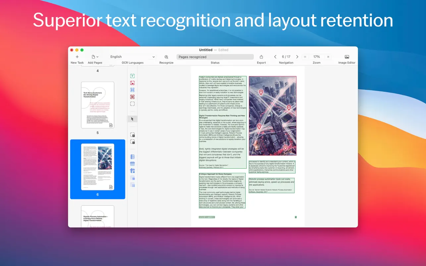Click the split table cells tool
426x266 pixels.
[x=132, y=185]
